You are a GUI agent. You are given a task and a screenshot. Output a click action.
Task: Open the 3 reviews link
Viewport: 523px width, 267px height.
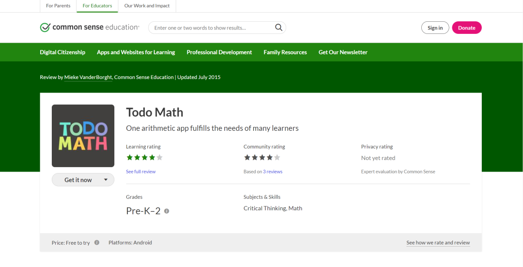(273, 172)
